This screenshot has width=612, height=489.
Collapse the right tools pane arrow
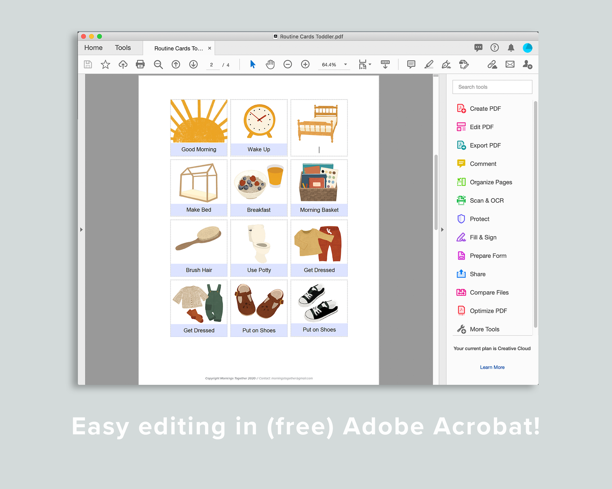click(x=442, y=230)
